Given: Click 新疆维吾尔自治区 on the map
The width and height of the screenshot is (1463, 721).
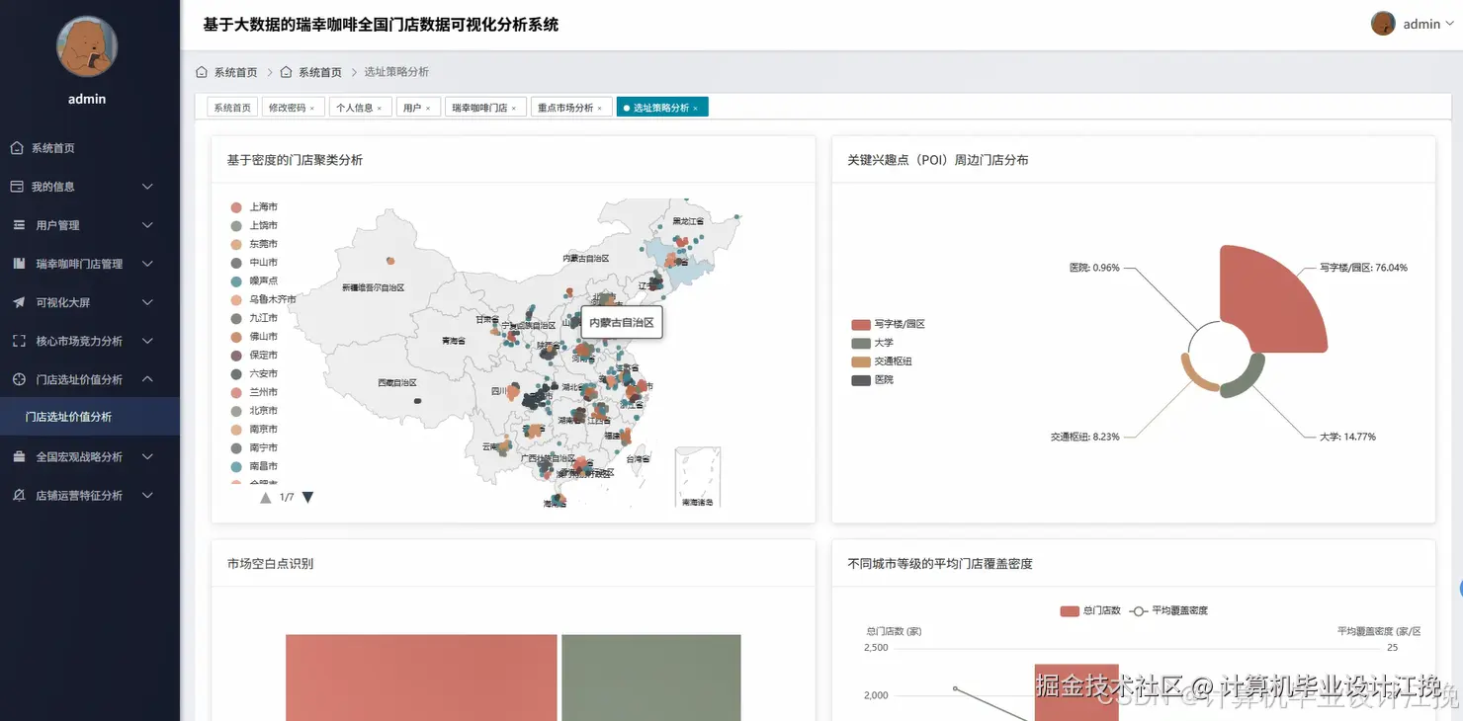Looking at the screenshot, I should tap(373, 287).
